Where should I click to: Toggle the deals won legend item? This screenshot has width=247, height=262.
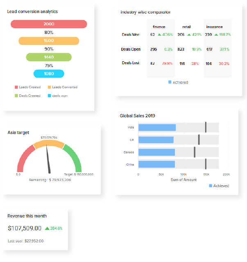58,95
